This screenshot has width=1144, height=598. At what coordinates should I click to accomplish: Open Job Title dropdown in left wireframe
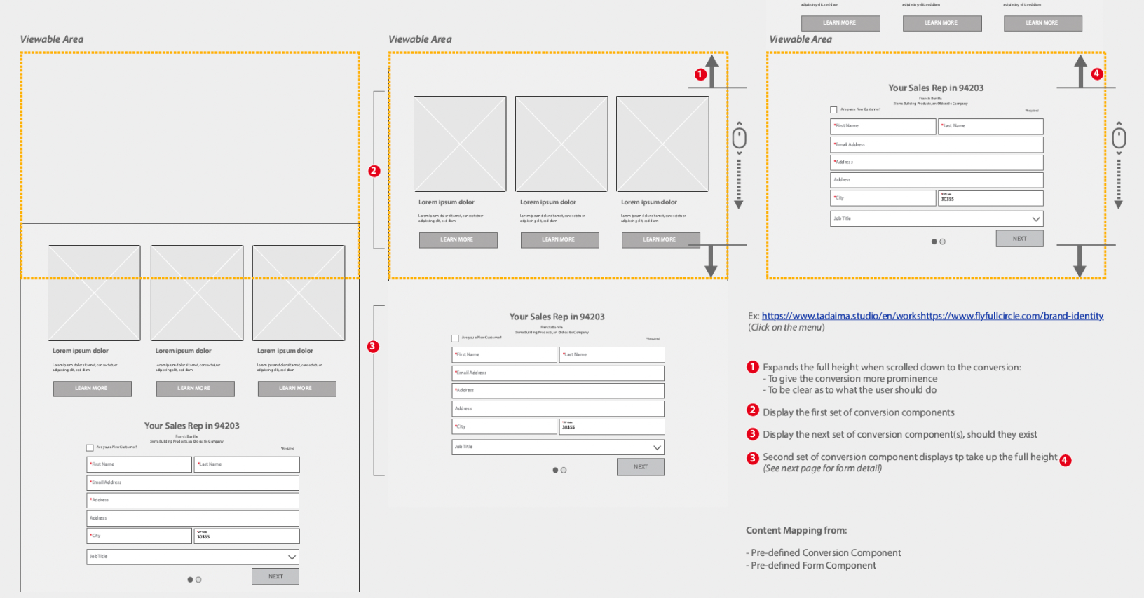click(193, 557)
